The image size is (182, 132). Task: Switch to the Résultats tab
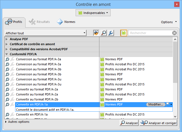point(40,22)
